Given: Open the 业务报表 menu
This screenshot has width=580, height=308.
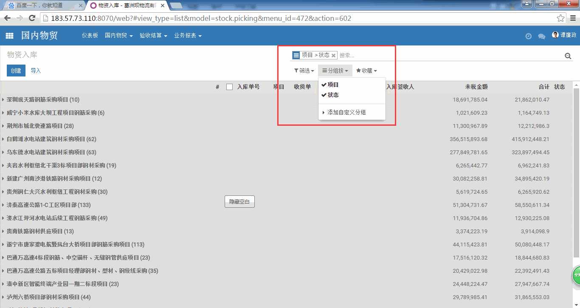Looking at the screenshot, I should [188, 36].
